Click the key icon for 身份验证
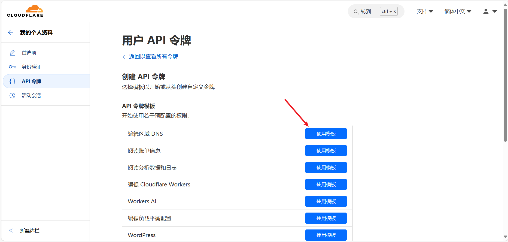 [x=12, y=67]
